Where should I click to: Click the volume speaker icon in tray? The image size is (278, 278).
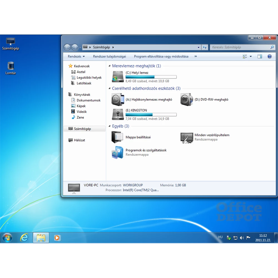241,238
